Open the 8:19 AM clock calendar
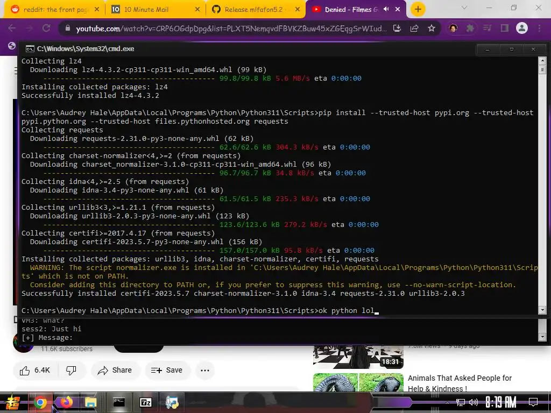 pos(501,402)
